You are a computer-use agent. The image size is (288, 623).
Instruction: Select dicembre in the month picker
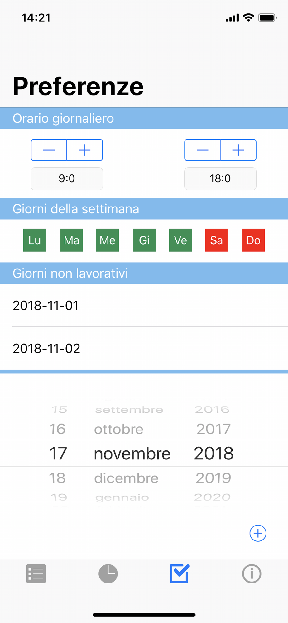(x=127, y=478)
